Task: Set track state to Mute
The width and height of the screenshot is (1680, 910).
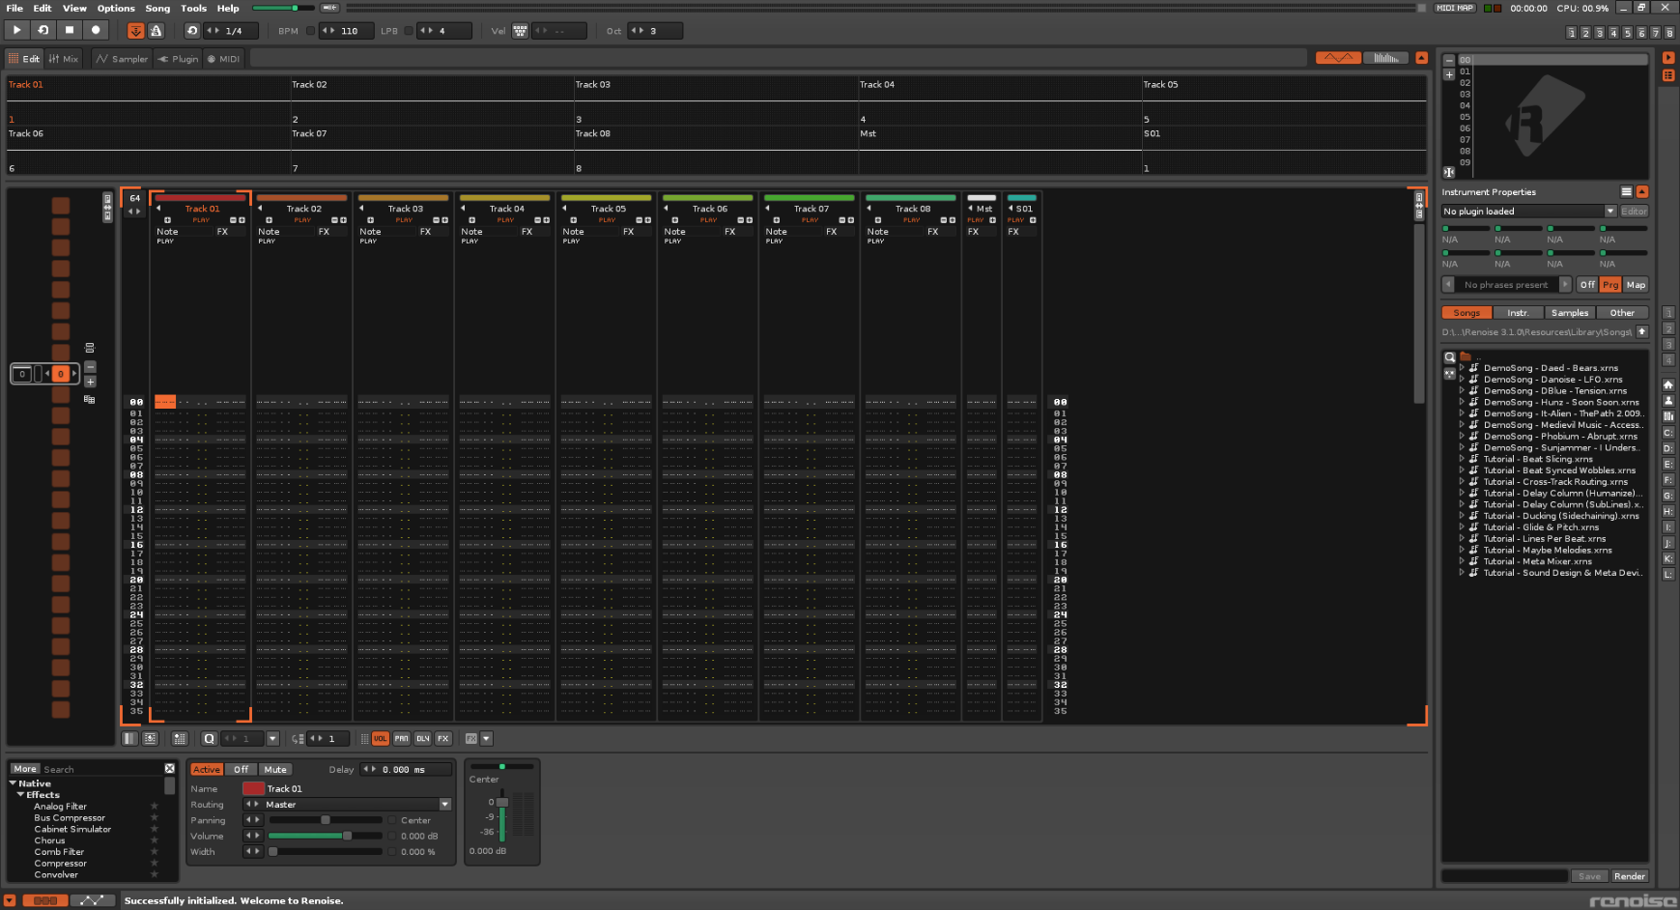Action: [x=275, y=770]
